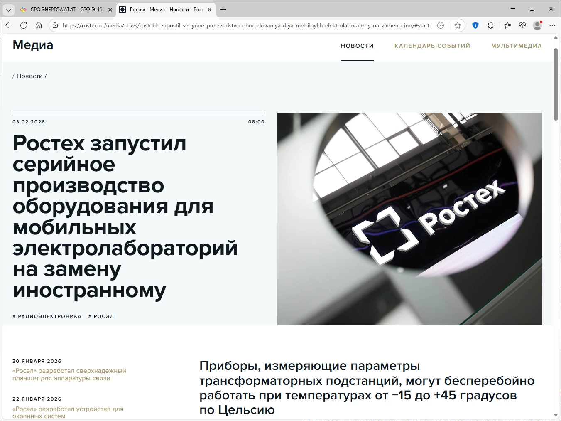Click the vertical scrollbar thumb

(x=556, y=84)
